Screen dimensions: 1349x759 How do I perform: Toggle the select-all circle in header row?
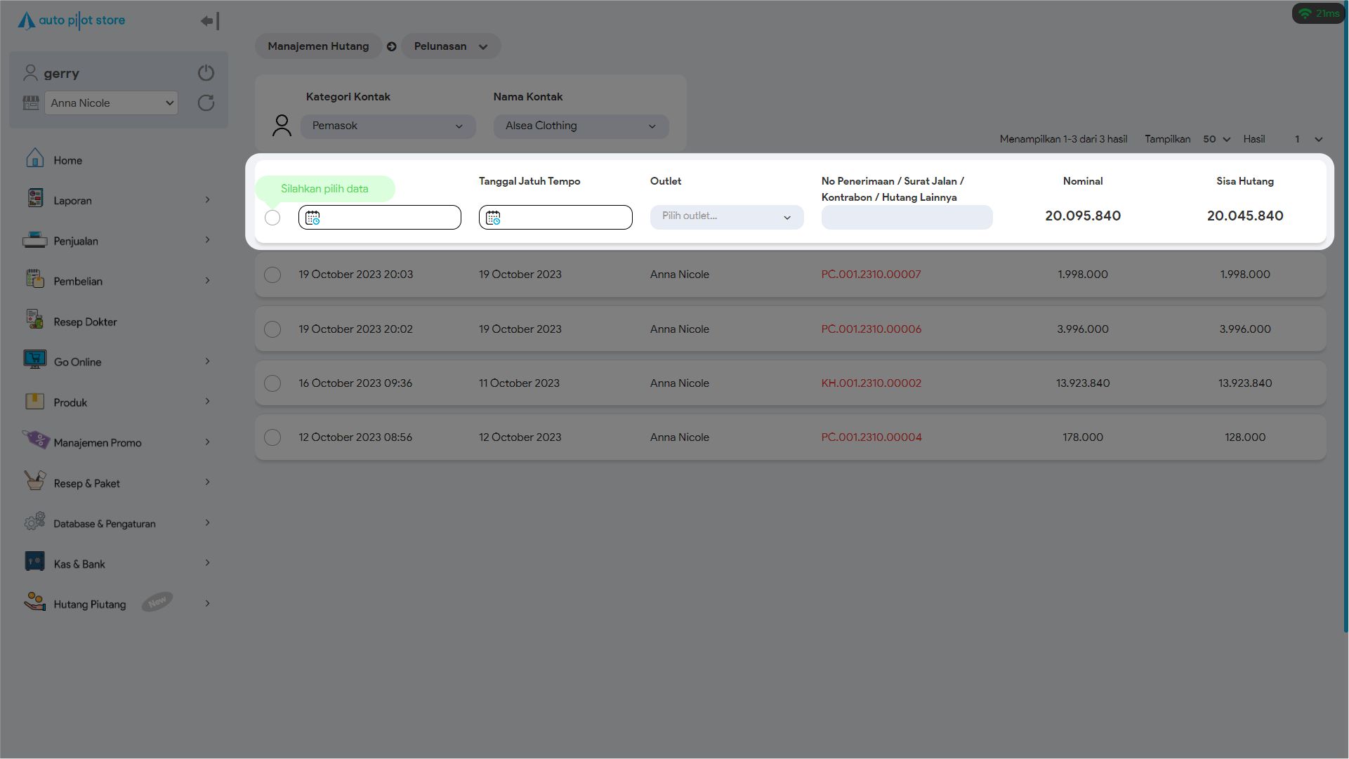[272, 218]
